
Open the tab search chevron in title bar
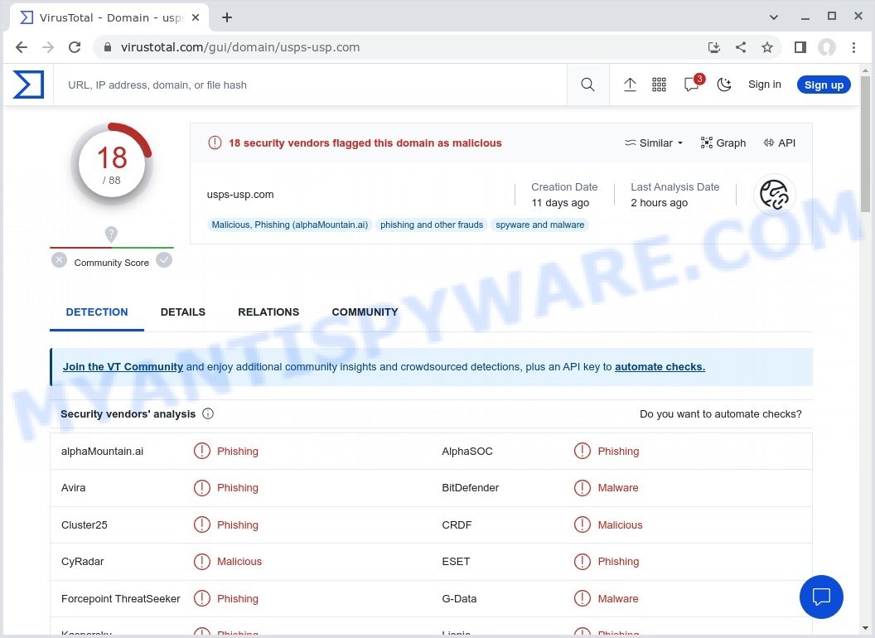[773, 17]
